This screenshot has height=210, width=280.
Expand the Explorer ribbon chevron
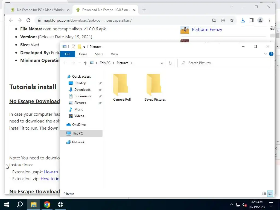(265, 54)
